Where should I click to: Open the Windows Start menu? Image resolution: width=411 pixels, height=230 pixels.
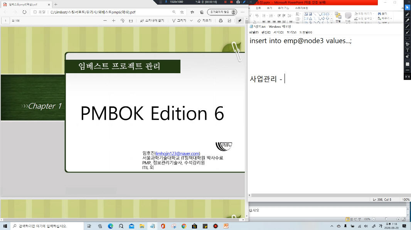[5, 226]
